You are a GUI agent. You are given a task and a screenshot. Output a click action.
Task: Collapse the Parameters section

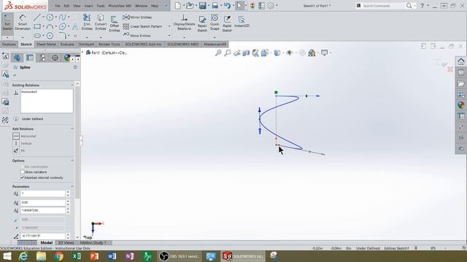pos(72,186)
